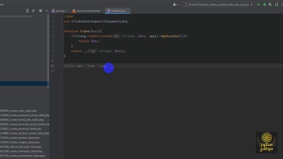The image size is (283, 159).
Task: Open project panel gear options
Action: 41,11
